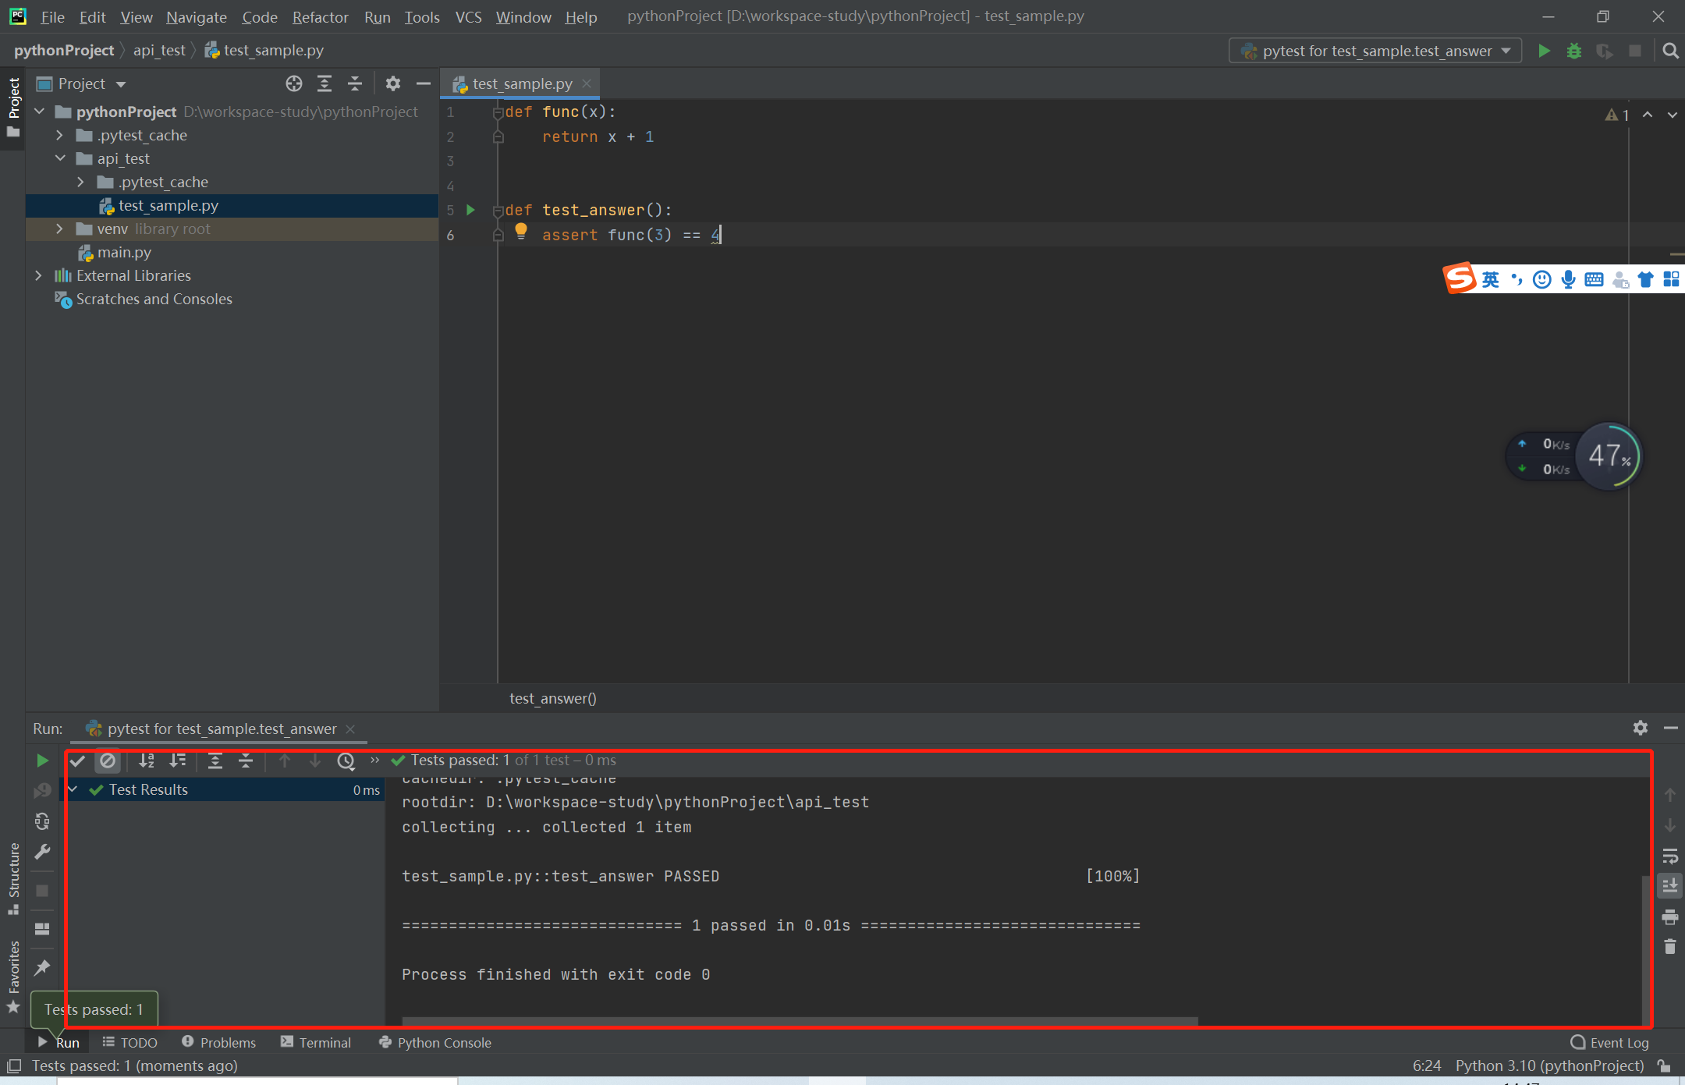Expand the top-level .pytest_cache folder
This screenshot has height=1085, width=1685.
[x=59, y=135]
